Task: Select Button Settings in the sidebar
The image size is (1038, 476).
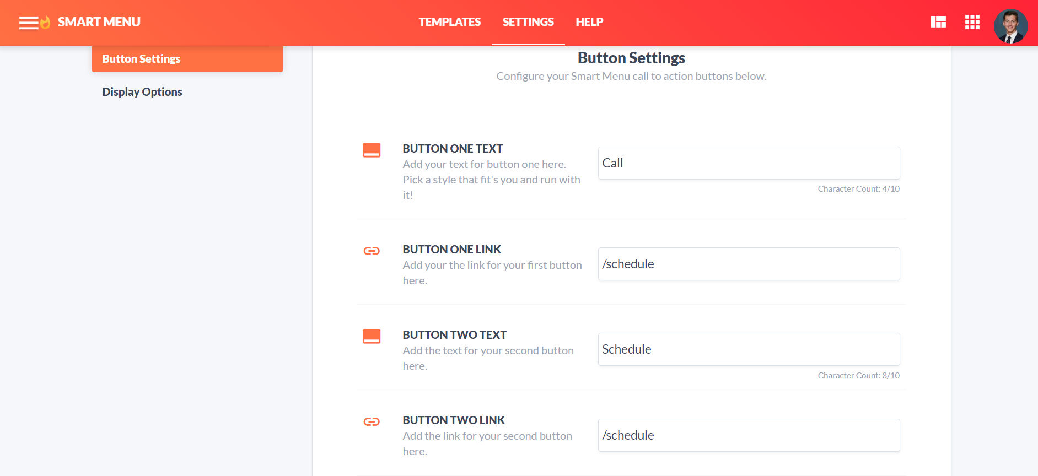Action: (x=187, y=59)
